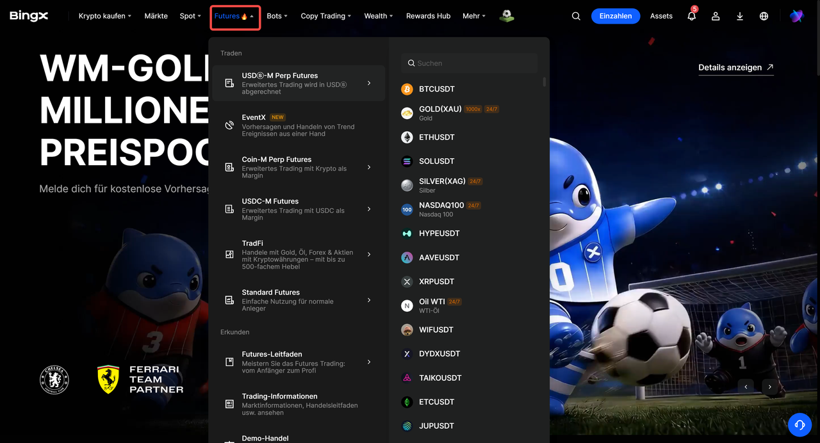820x443 pixels.
Task: Open the search magnifier in top bar
Action: pyautogui.click(x=576, y=16)
